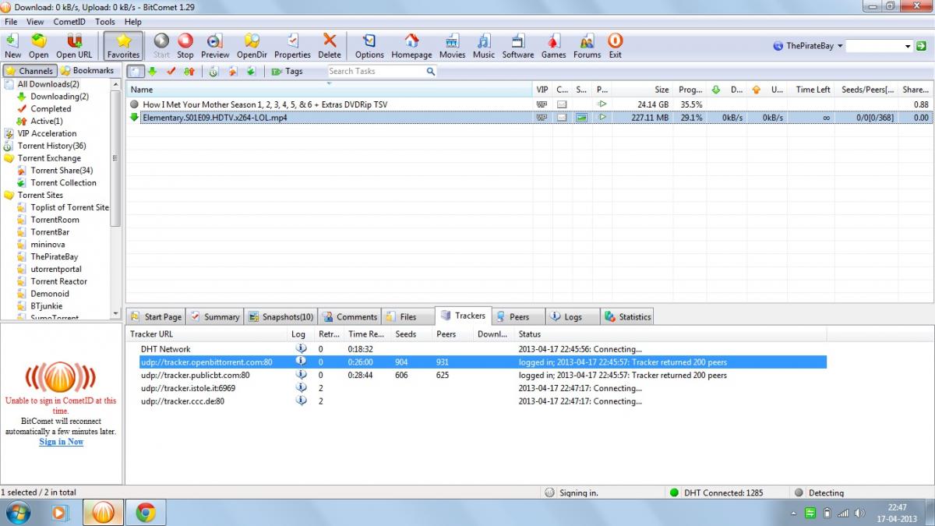Toggle the Favorites star button
935x526 pixels.
tap(123, 45)
